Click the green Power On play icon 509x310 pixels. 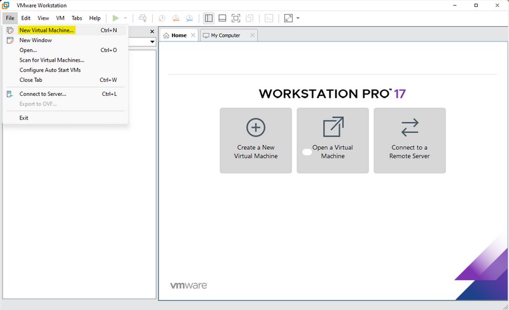coord(115,18)
